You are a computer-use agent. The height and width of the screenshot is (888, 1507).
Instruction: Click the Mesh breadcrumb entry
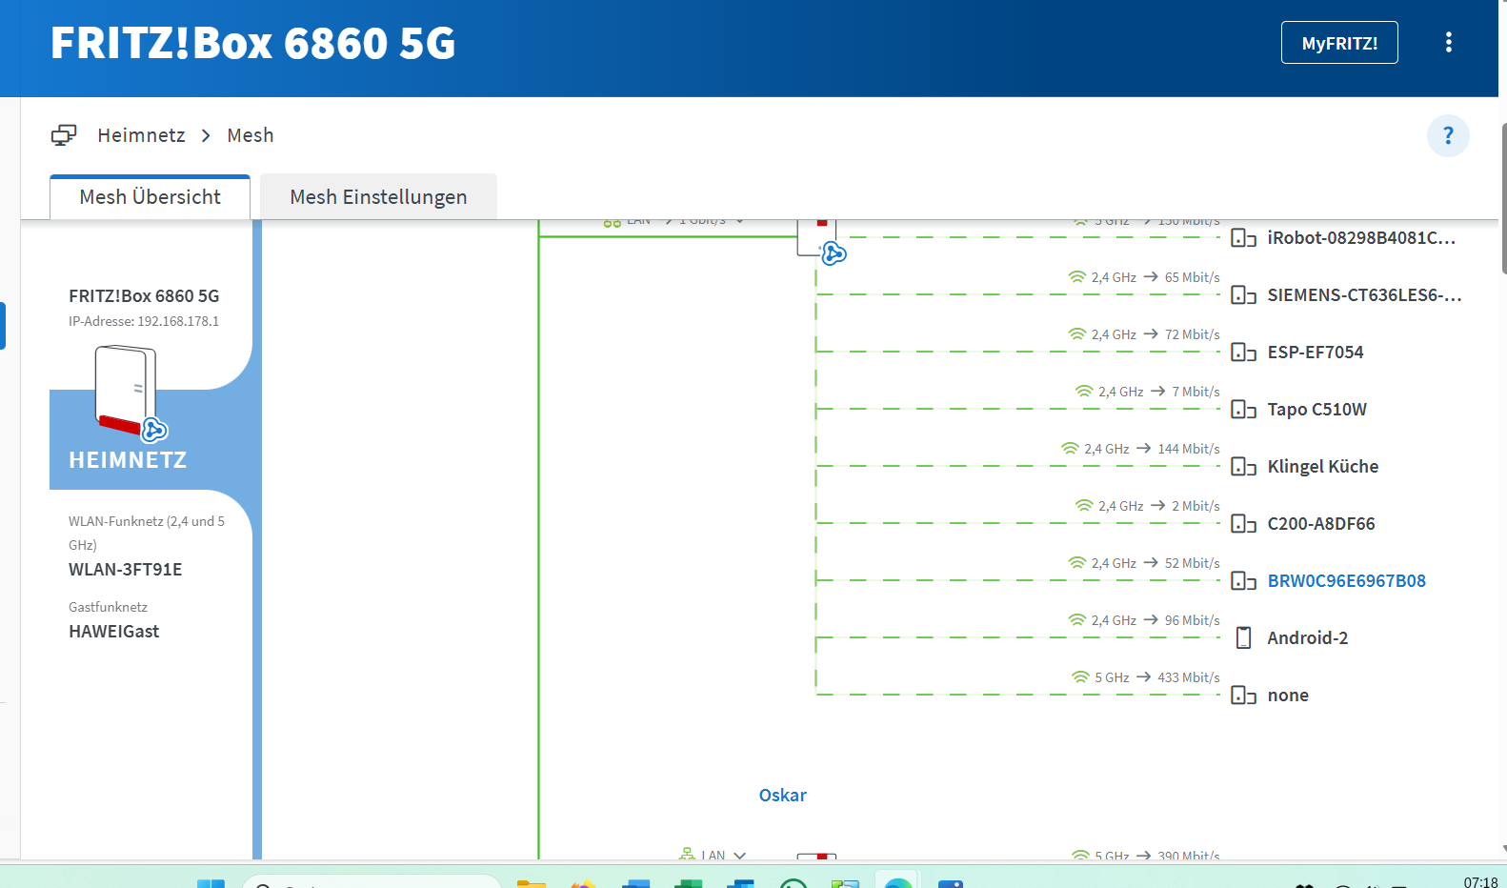251,135
